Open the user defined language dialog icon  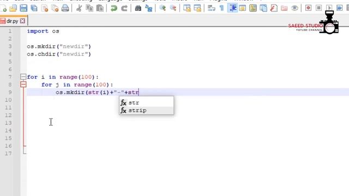point(242,8)
